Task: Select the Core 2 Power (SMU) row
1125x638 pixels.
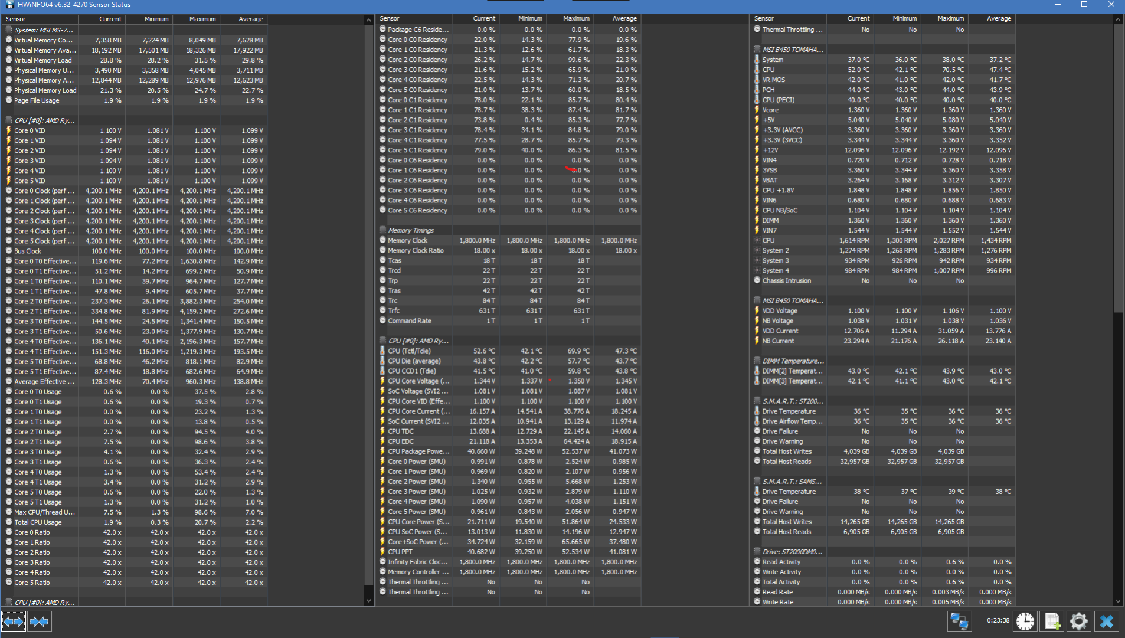Action: pos(509,482)
